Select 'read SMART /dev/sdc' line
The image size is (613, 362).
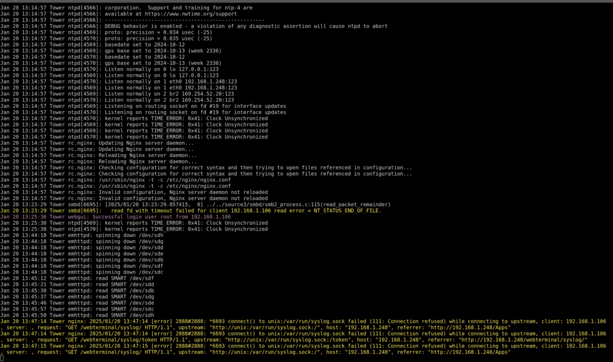pos(77,309)
